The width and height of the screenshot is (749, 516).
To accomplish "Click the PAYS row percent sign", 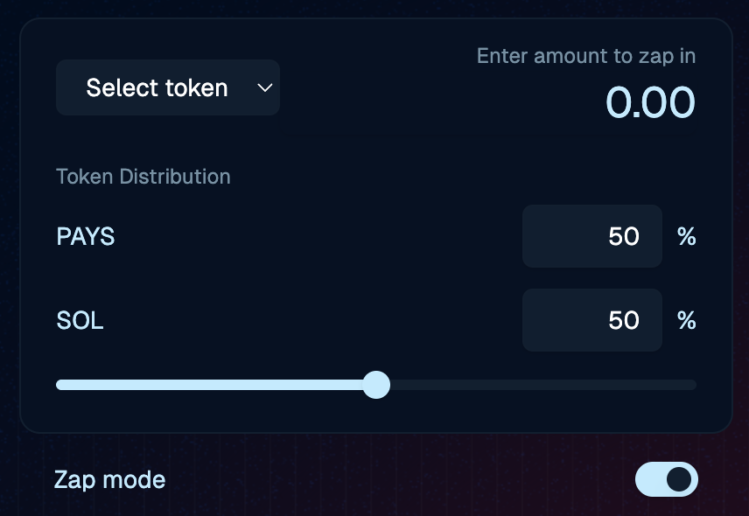I will (x=687, y=236).
